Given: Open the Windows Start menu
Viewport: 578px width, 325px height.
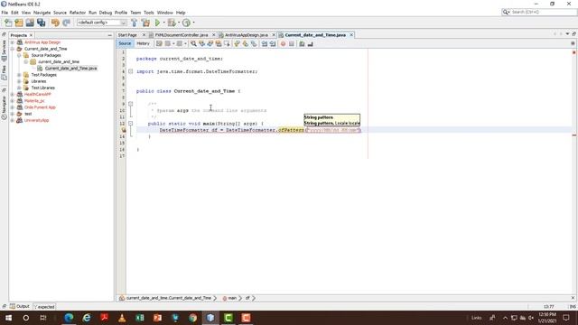Looking at the screenshot, I should [8, 318].
